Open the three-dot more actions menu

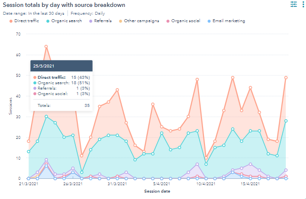click(304, 4)
